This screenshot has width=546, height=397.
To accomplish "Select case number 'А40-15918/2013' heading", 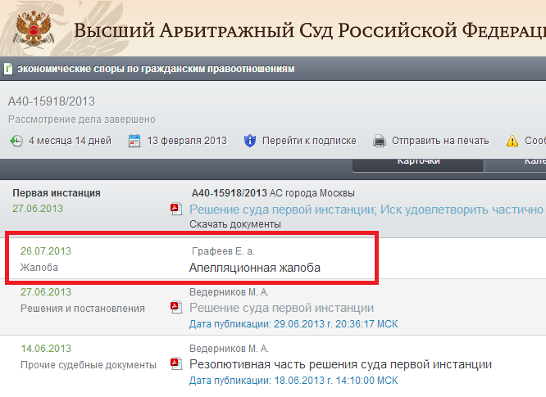I will 52,102.
